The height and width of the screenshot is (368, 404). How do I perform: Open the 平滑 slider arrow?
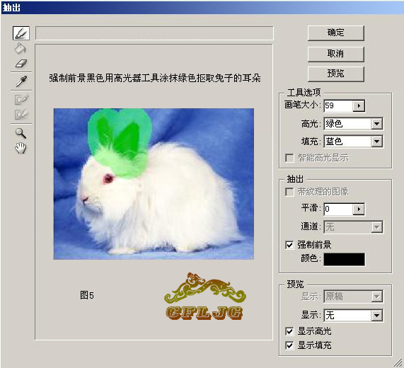pyautogui.click(x=359, y=209)
